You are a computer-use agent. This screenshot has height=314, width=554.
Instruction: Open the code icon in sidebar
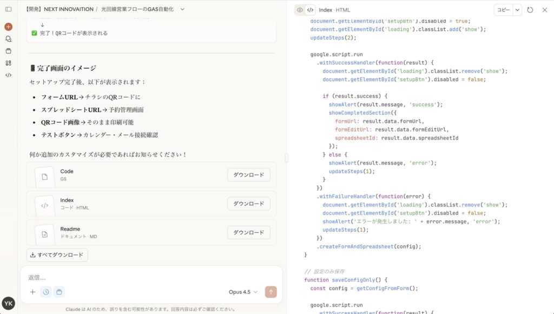click(8, 75)
